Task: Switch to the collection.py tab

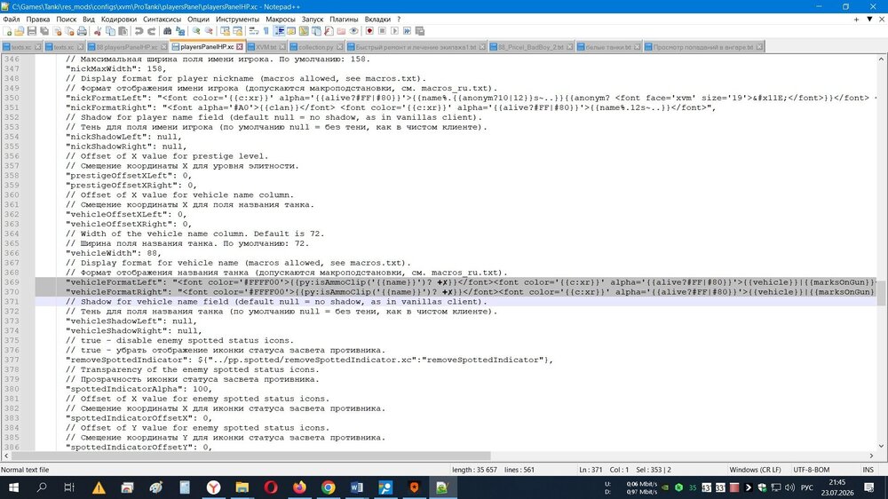Action: pyautogui.click(x=316, y=47)
